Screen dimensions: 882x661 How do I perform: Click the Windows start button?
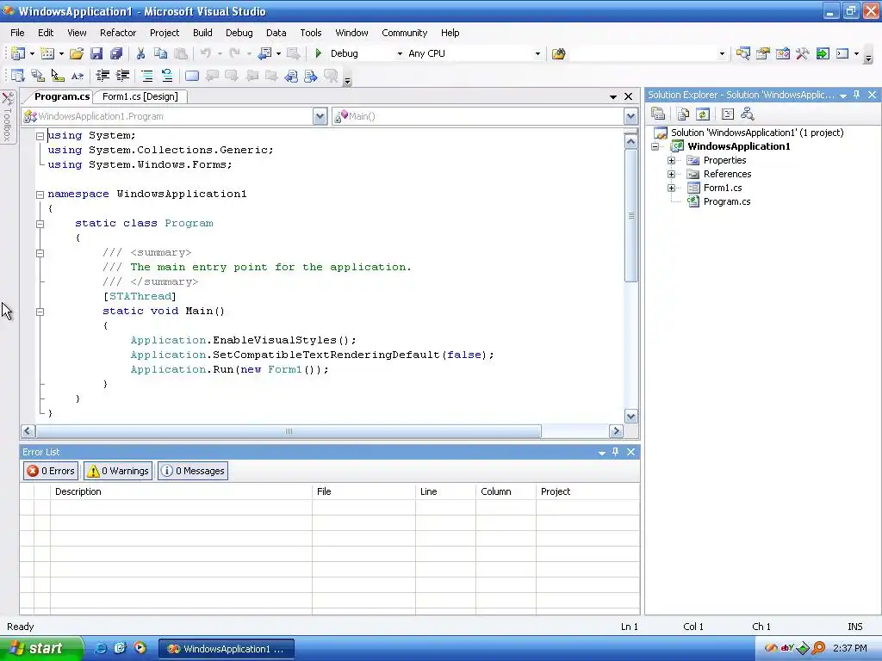(x=40, y=648)
